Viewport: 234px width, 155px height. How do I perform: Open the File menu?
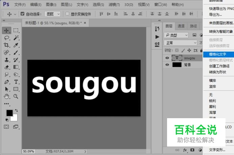pyautogui.click(x=20, y=5)
